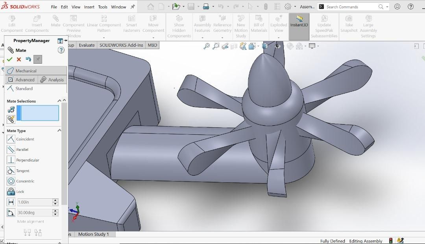The width and height of the screenshot is (425, 244).
Task: Open Bill of Materials
Action: click(259, 24)
